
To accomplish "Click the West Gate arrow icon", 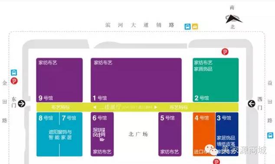I will 252,103.
